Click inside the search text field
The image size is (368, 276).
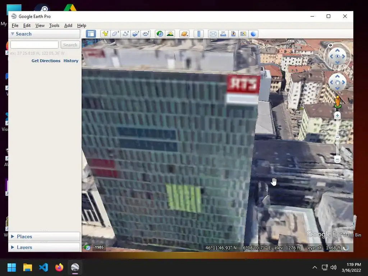tap(34, 45)
